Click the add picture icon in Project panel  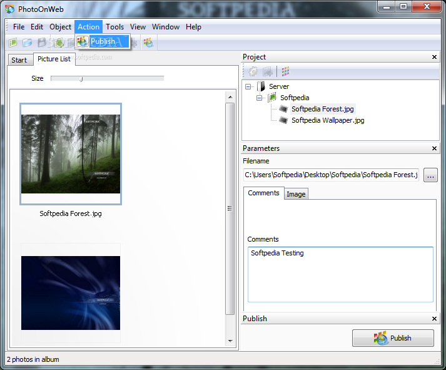[x=267, y=71]
